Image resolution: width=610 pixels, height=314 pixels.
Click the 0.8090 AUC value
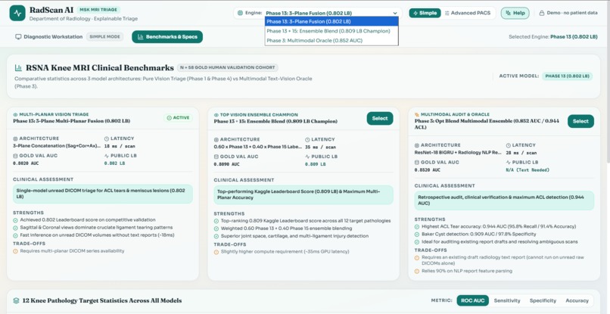[x=227, y=164]
